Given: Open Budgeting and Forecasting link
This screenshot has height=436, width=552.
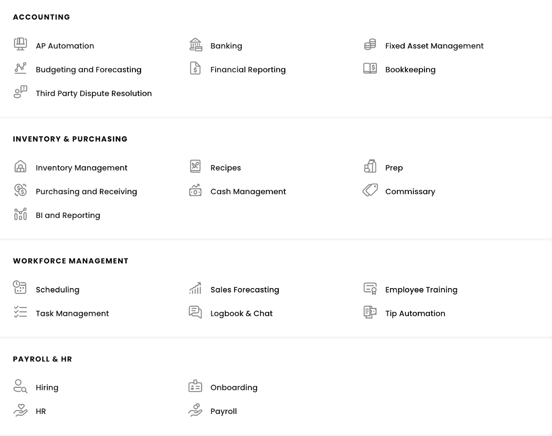Looking at the screenshot, I should pos(88,70).
